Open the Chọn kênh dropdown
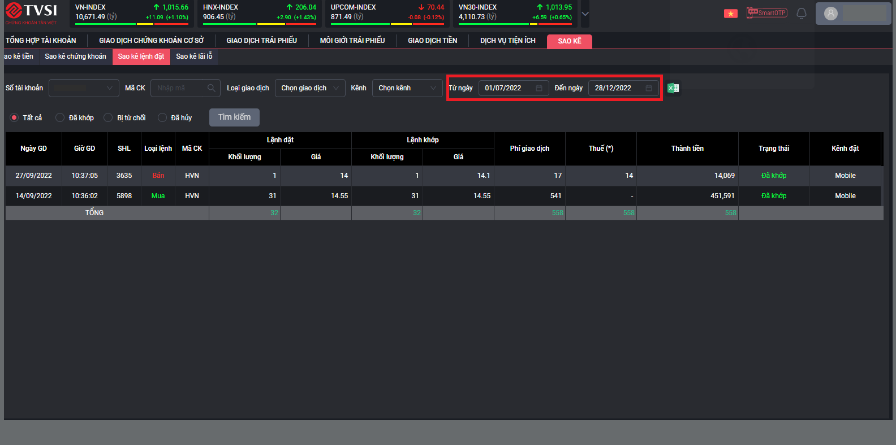 point(407,88)
